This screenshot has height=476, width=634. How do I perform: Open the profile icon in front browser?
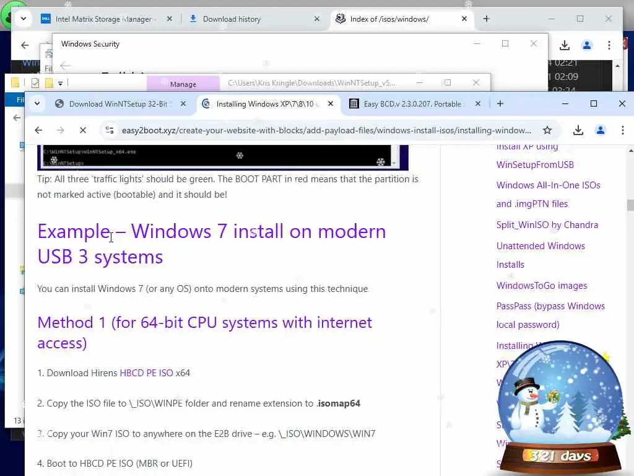(x=601, y=130)
